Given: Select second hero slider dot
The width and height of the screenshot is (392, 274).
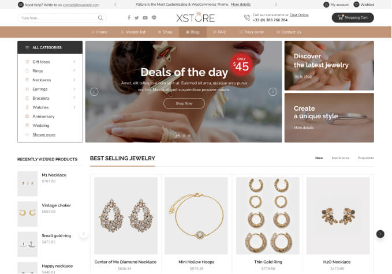Looking at the screenshot, I should pyautogui.click(x=184, y=136).
